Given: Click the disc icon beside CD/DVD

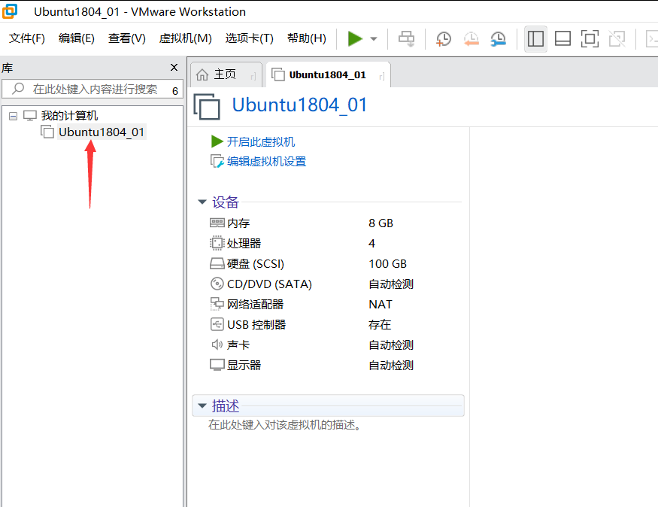Looking at the screenshot, I should (217, 284).
